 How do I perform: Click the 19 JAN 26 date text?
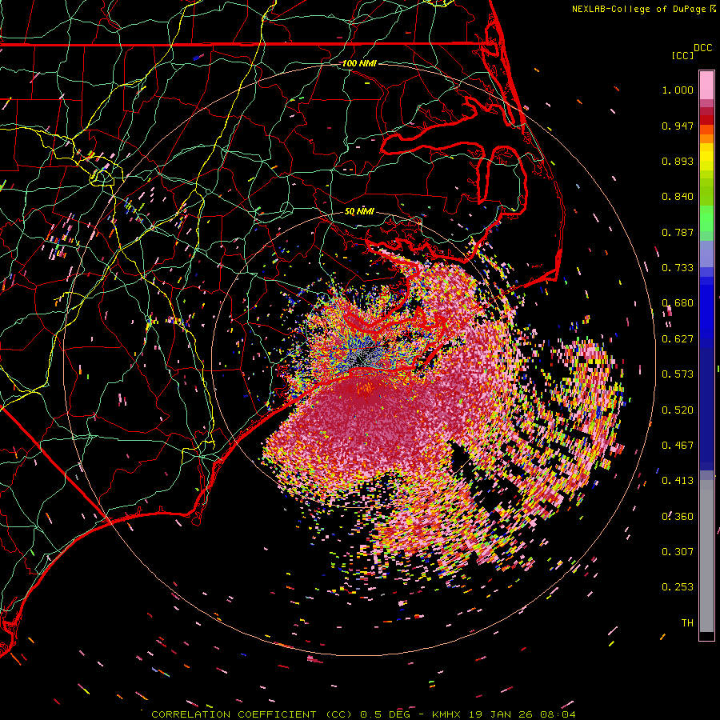(x=501, y=714)
